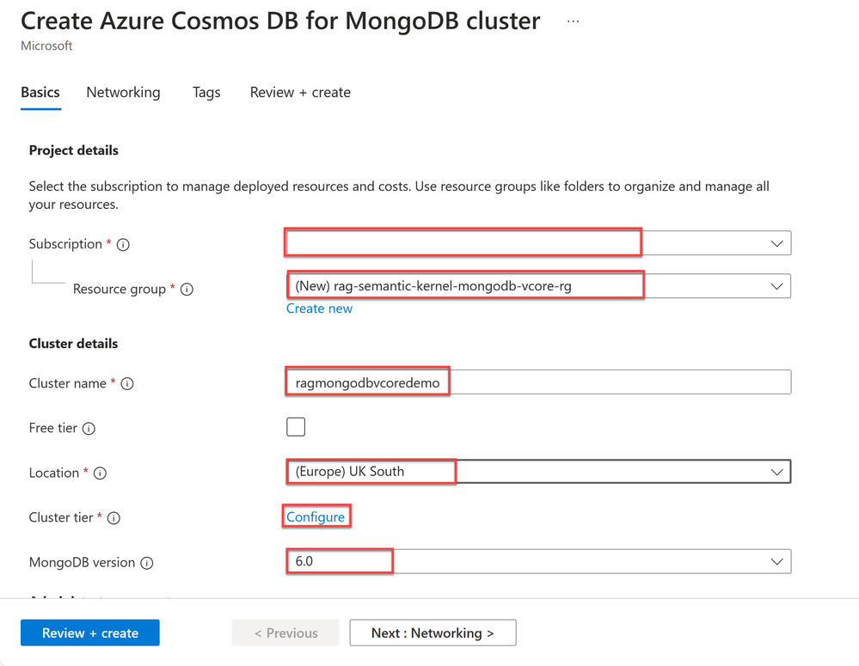Click the blue Review + create button
Screen dimensions: 859x666
pos(90,632)
